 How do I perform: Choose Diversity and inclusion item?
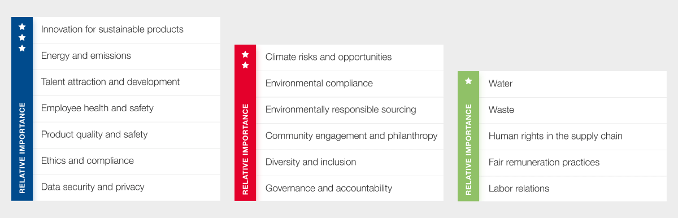point(350,163)
